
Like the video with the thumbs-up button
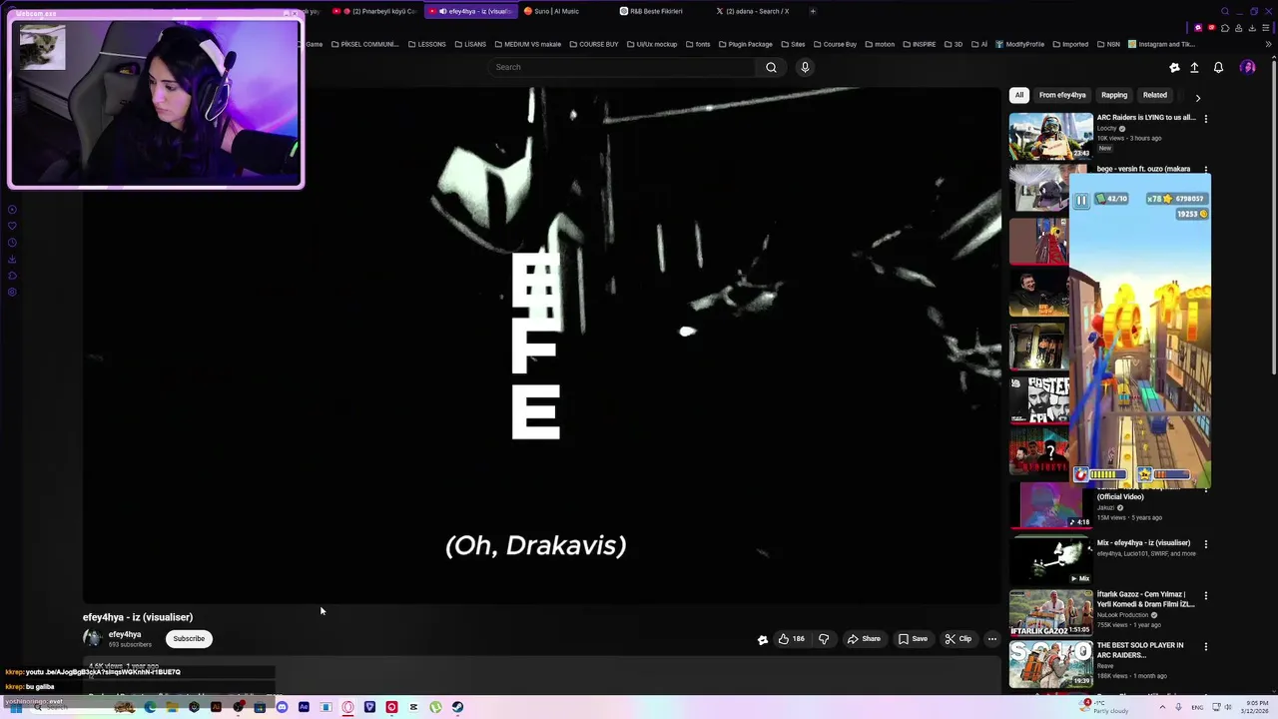[x=792, y=639]
